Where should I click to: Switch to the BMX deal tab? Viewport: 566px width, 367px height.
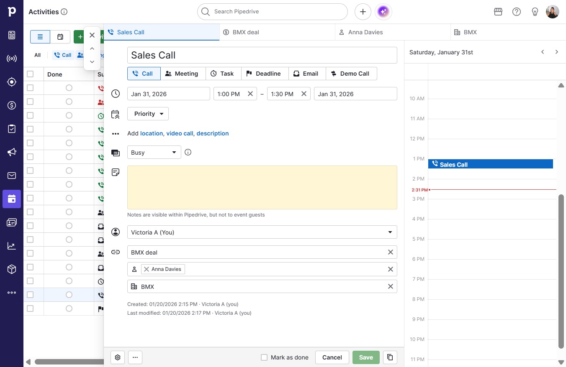tap(277, 32)
